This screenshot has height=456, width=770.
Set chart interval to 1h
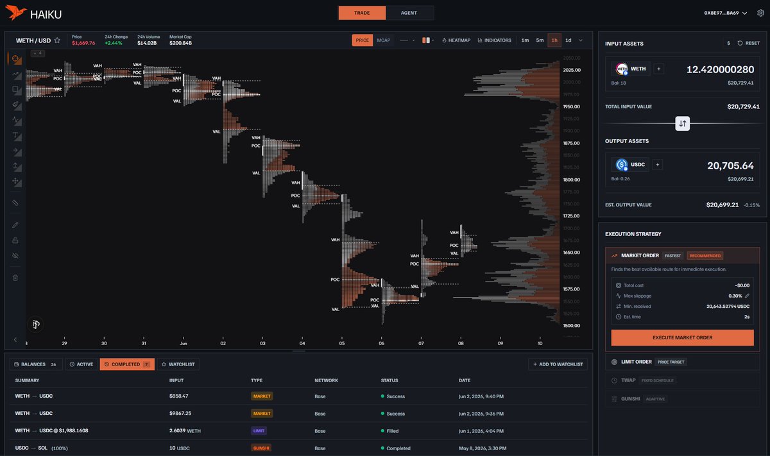554,40
